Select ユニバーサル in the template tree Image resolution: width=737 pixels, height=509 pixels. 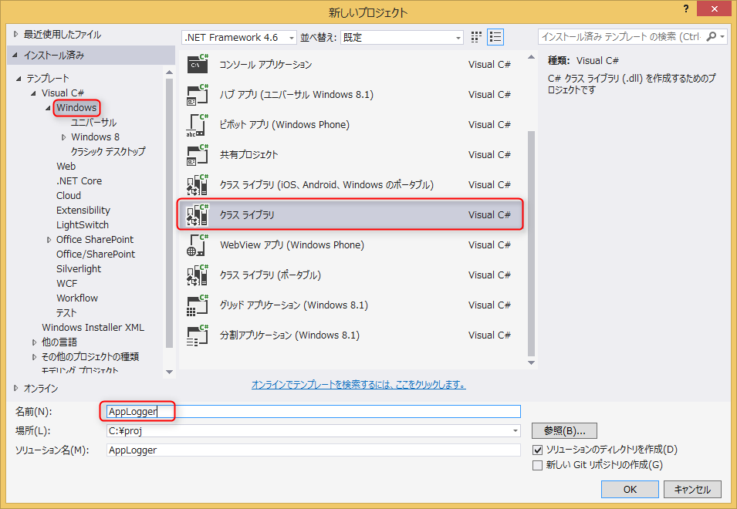[x=93, y=122]
